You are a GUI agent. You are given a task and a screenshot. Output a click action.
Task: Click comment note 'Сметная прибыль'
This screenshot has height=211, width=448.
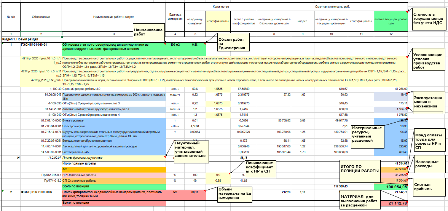pyautogui.click(x=429, y=187)
